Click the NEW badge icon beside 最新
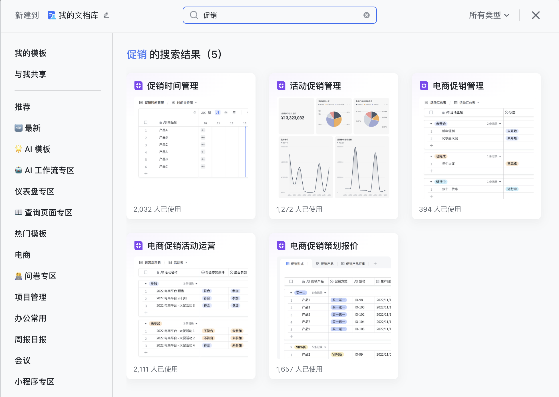The image size is (559, 397). click(19, 128)
